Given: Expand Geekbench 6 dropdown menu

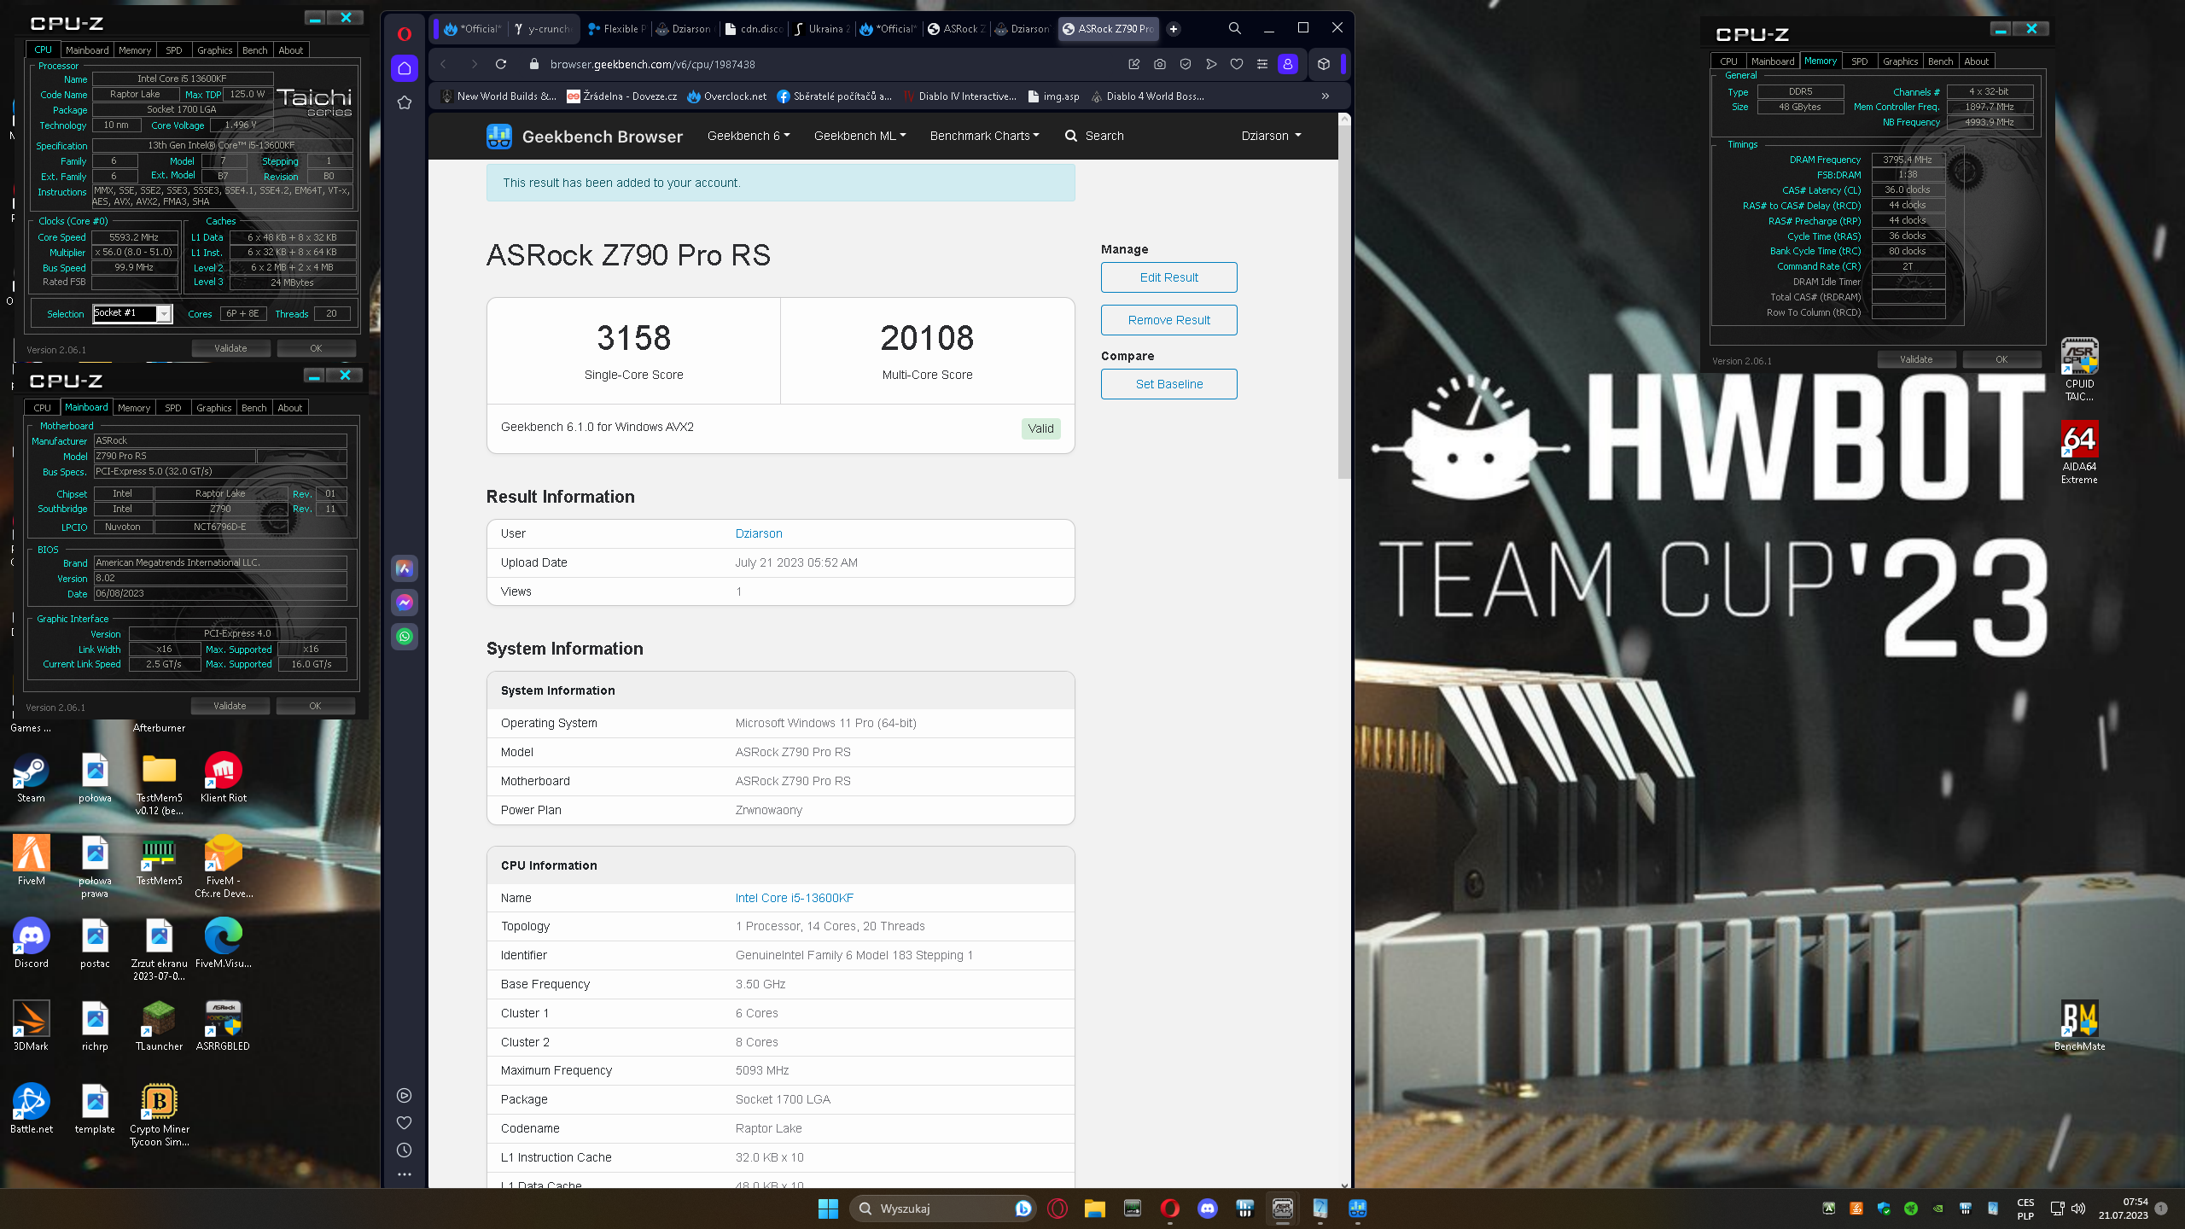Looking at the screenshot, I should point(749,136).
